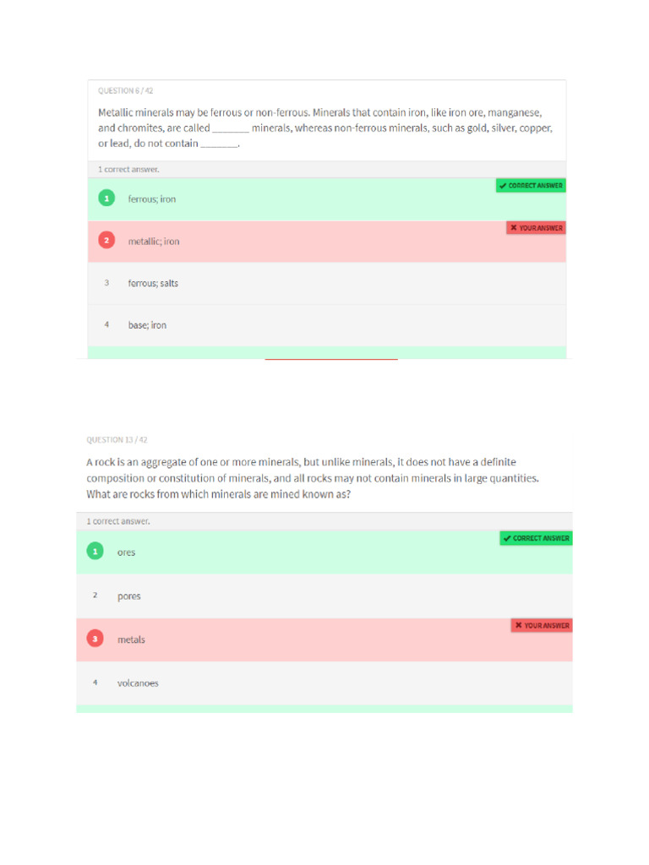Click the Your Answer badge on "metals"
This screenshot has width=649, height=865.
pos(541,626)
